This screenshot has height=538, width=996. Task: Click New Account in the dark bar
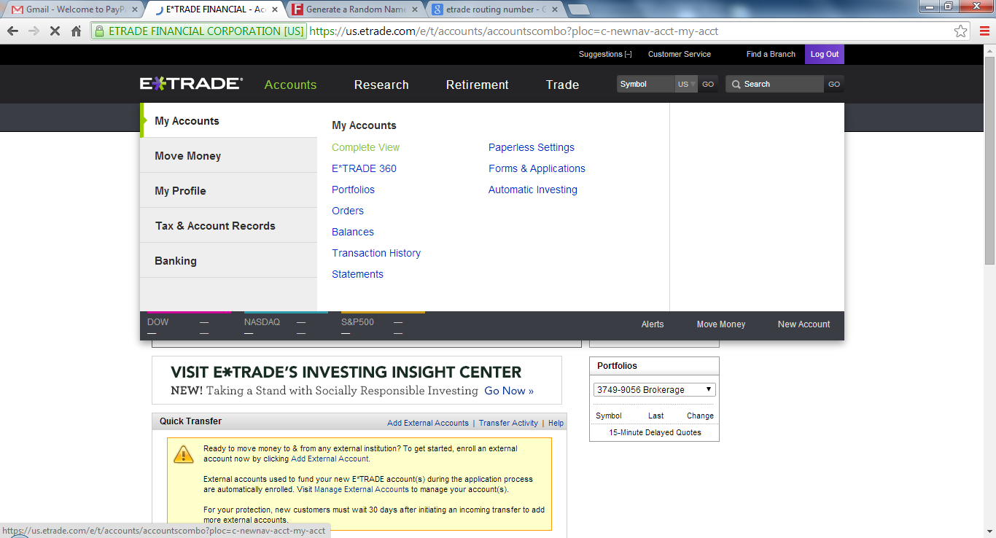pyautogui.click(x=804, y=324)
